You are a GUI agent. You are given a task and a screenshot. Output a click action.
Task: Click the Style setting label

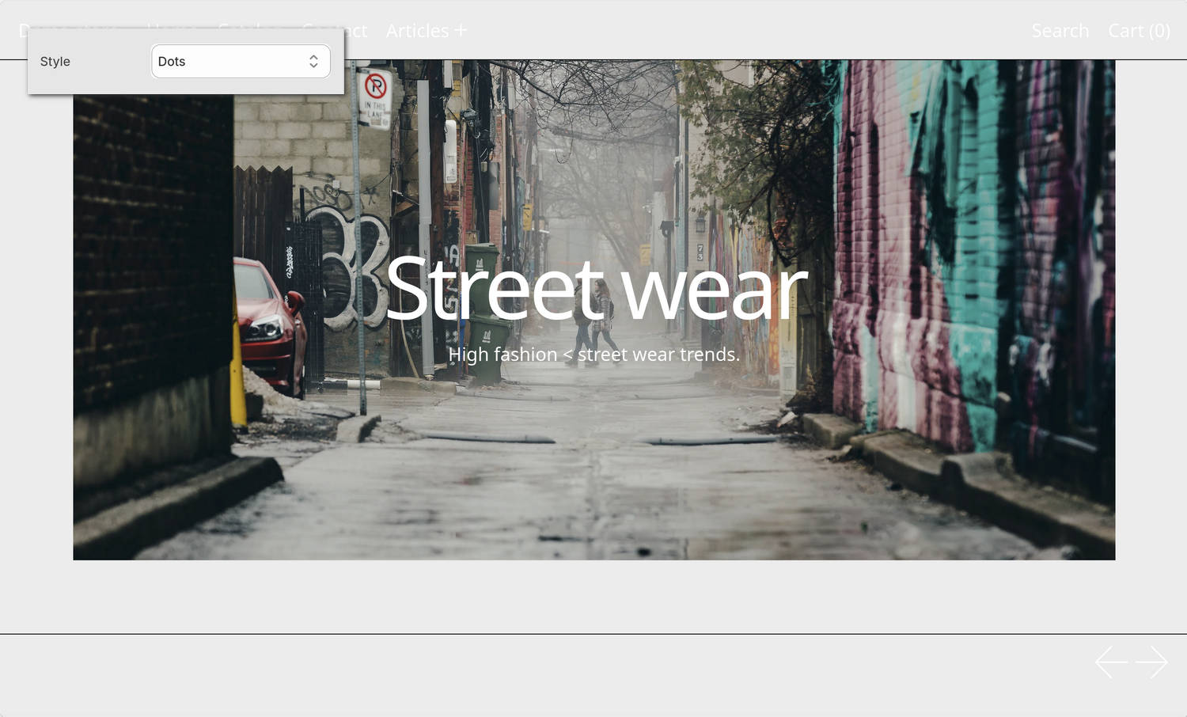tap(55, 61)
